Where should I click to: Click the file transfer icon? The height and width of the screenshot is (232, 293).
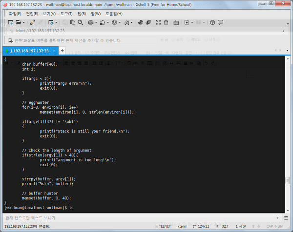(x=103, y=22)
